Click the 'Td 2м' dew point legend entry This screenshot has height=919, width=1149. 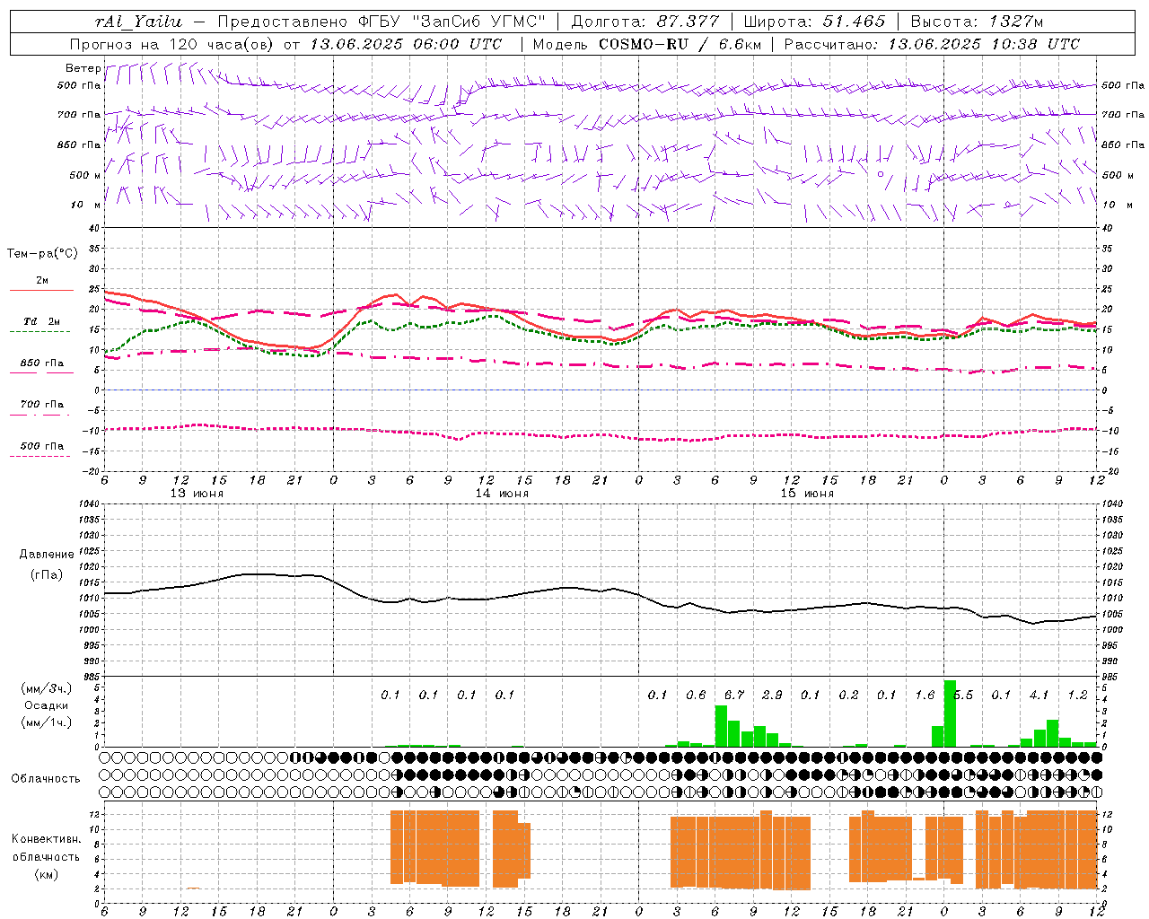(41, 321)
